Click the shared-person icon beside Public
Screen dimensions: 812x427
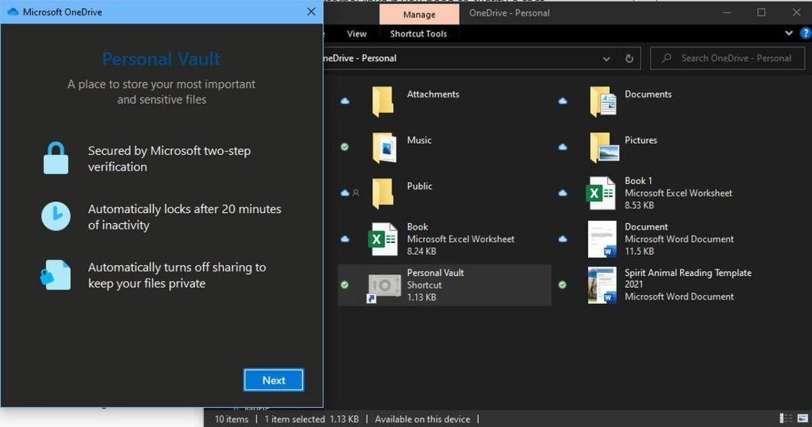[356, 193]
